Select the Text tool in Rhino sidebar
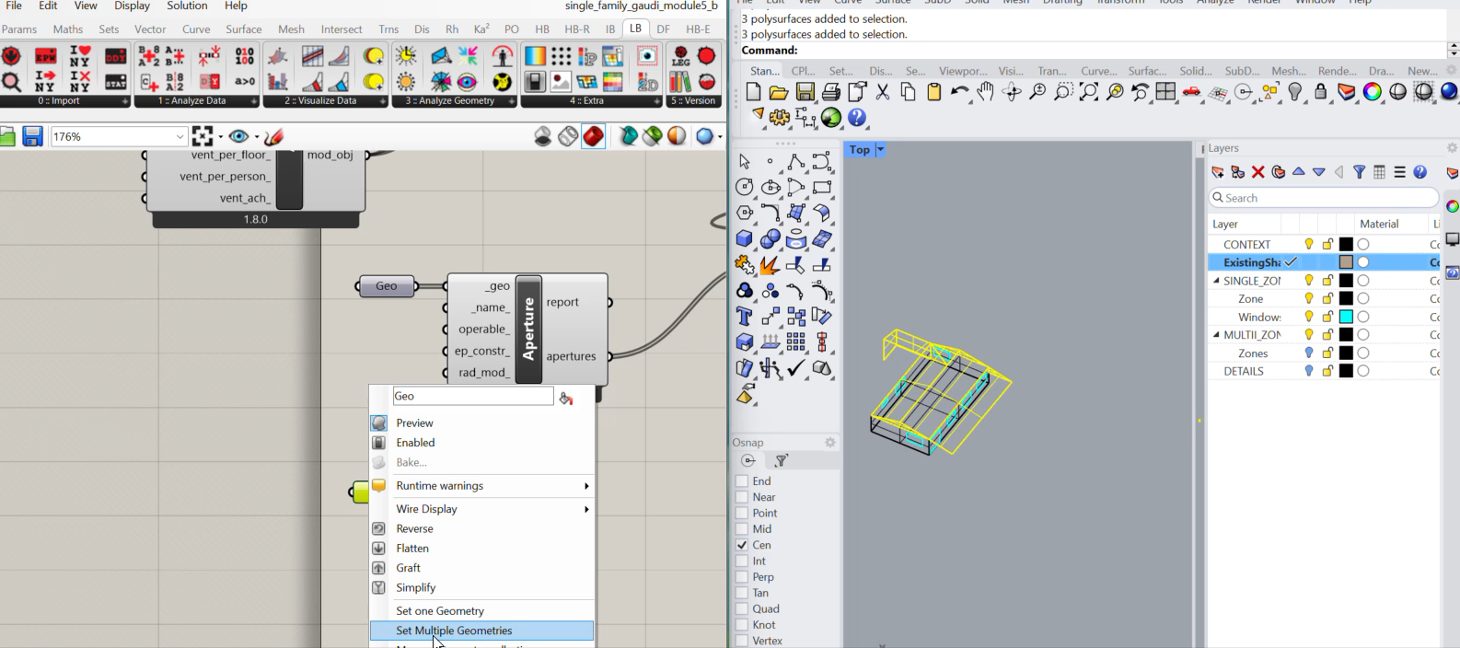 pyautogui.click(x=745, y=317)
